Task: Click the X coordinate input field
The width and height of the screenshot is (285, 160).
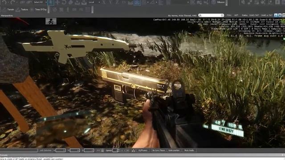Action: tap(61, 150)
